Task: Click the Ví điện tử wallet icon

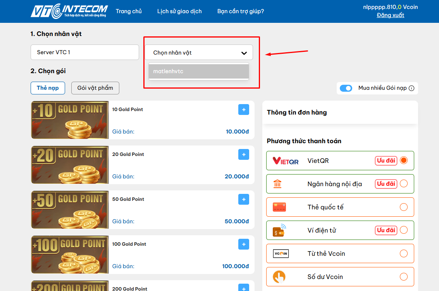Action: coord(279,230)
